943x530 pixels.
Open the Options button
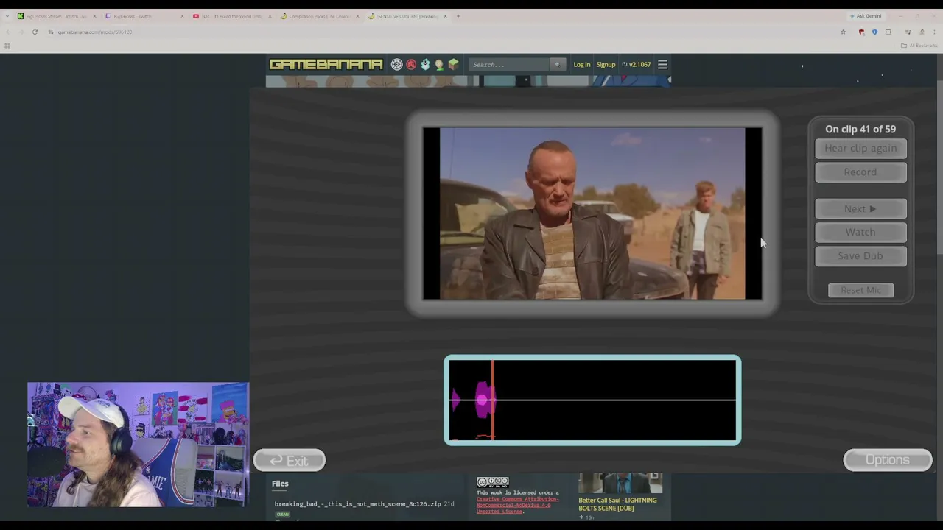pos(888,460)
